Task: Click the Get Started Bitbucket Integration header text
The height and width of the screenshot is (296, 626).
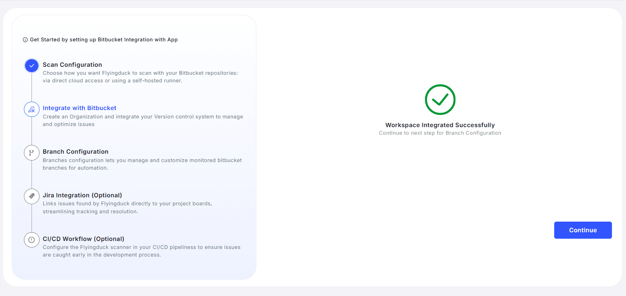Action: click(104, 40)
